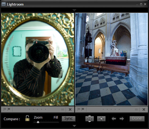Click the Make Select X|Y icon
This screenshot has height=129, width=149.
coord(101,119)
